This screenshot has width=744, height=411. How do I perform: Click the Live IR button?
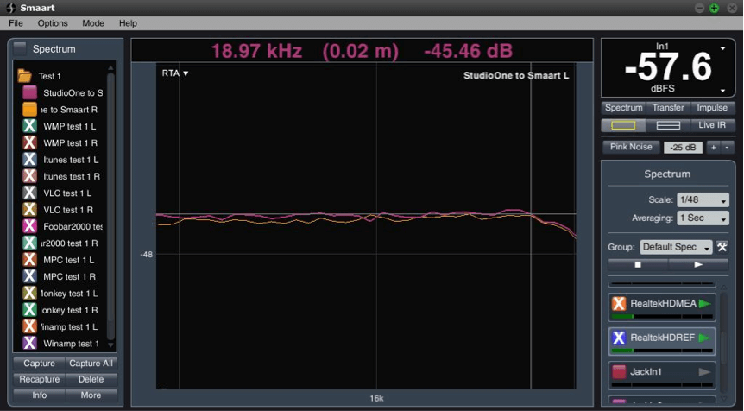click(x=712, y=125)
